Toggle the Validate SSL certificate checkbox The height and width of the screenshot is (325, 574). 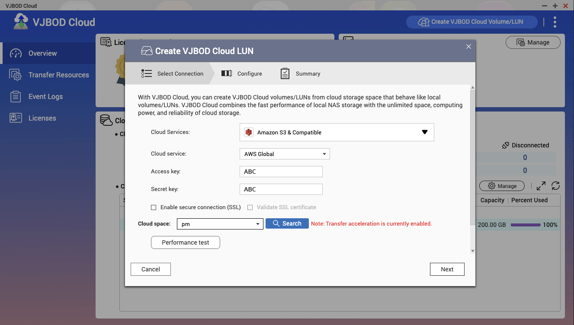pyautogui.click(x=250, y=207)
